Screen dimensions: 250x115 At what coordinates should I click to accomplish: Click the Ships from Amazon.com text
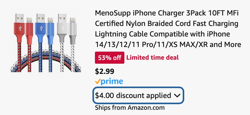(130, 108)
